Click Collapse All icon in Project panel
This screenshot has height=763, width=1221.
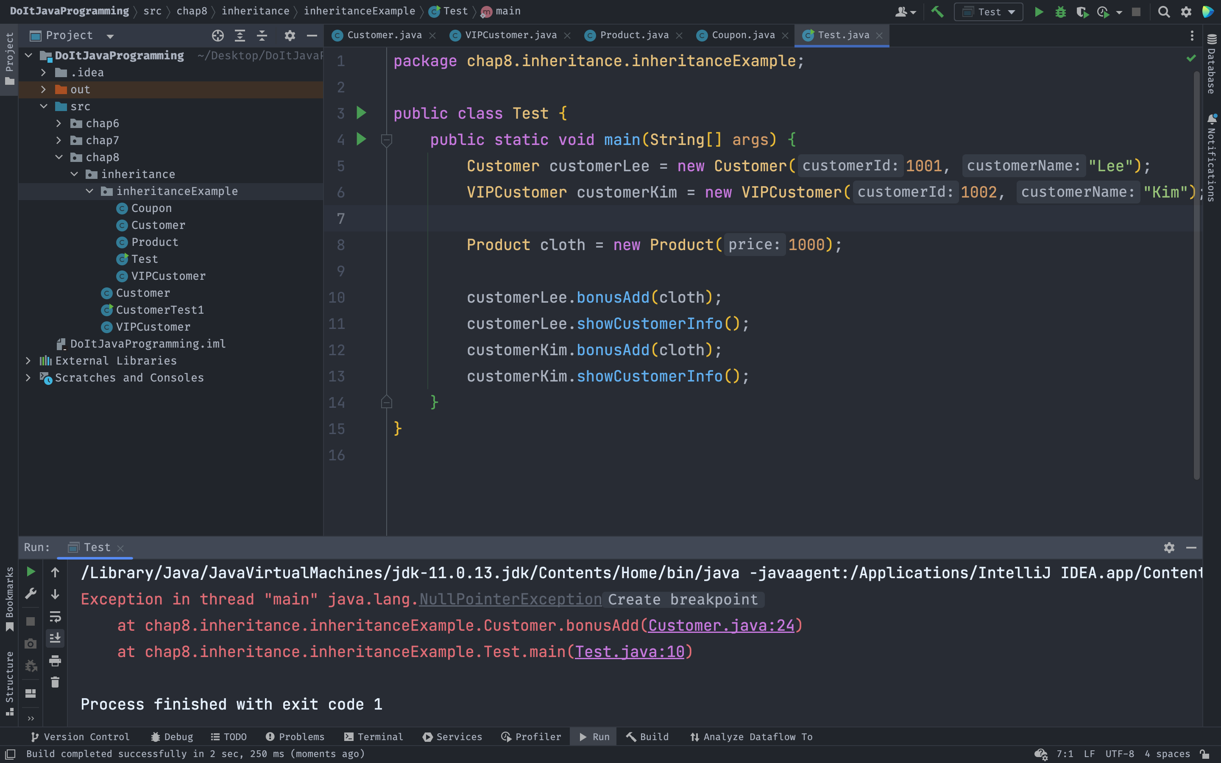coord(262,35)
